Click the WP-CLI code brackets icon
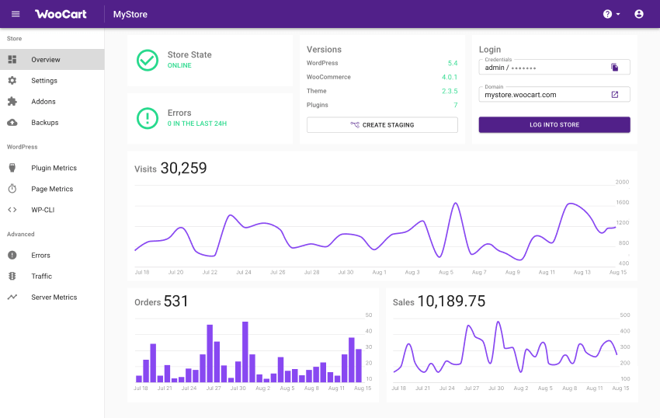This screenshot has height=418, width=660. (12, 210)
